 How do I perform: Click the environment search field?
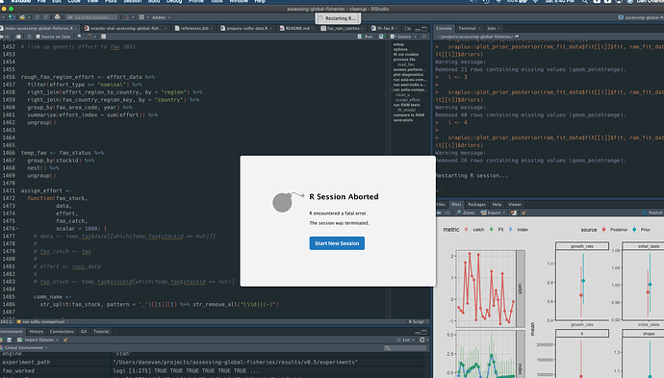click(405, 348)
